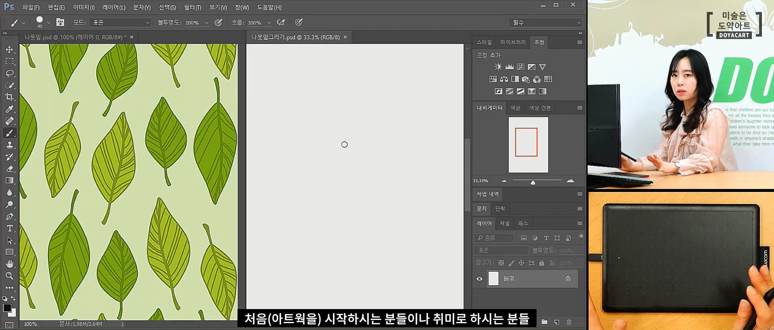Viewport: 774px width, 330px height.
Task: Select the Horizontal Type tool
Action: tap(10, 228)
